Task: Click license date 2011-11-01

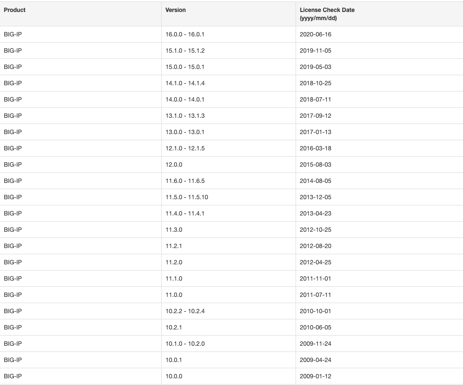Action: 315,279
